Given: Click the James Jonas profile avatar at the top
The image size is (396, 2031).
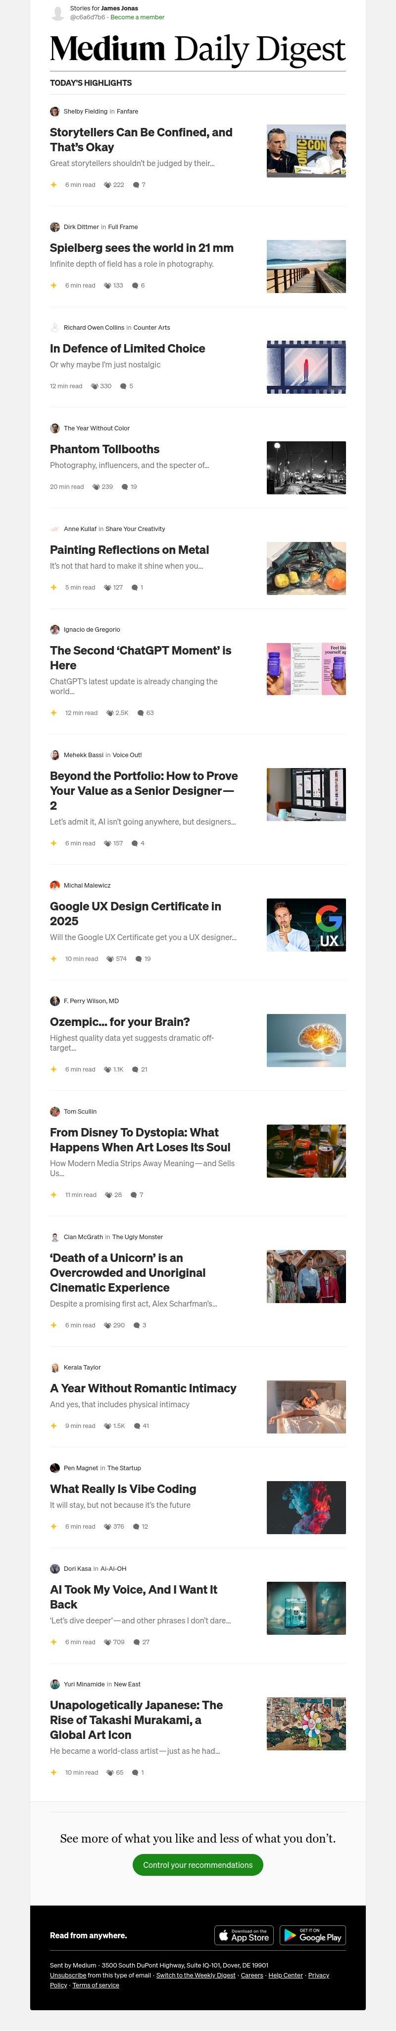Looking at the screenshot, I should click(x=57, y=12).
